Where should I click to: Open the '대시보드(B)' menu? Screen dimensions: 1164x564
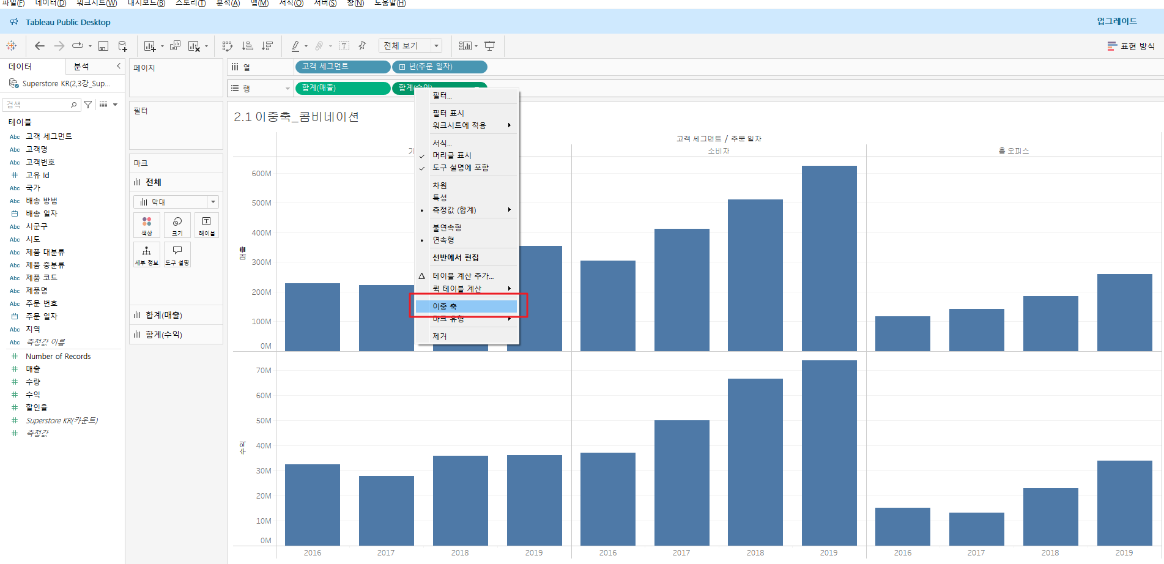[x=146, y=3]
